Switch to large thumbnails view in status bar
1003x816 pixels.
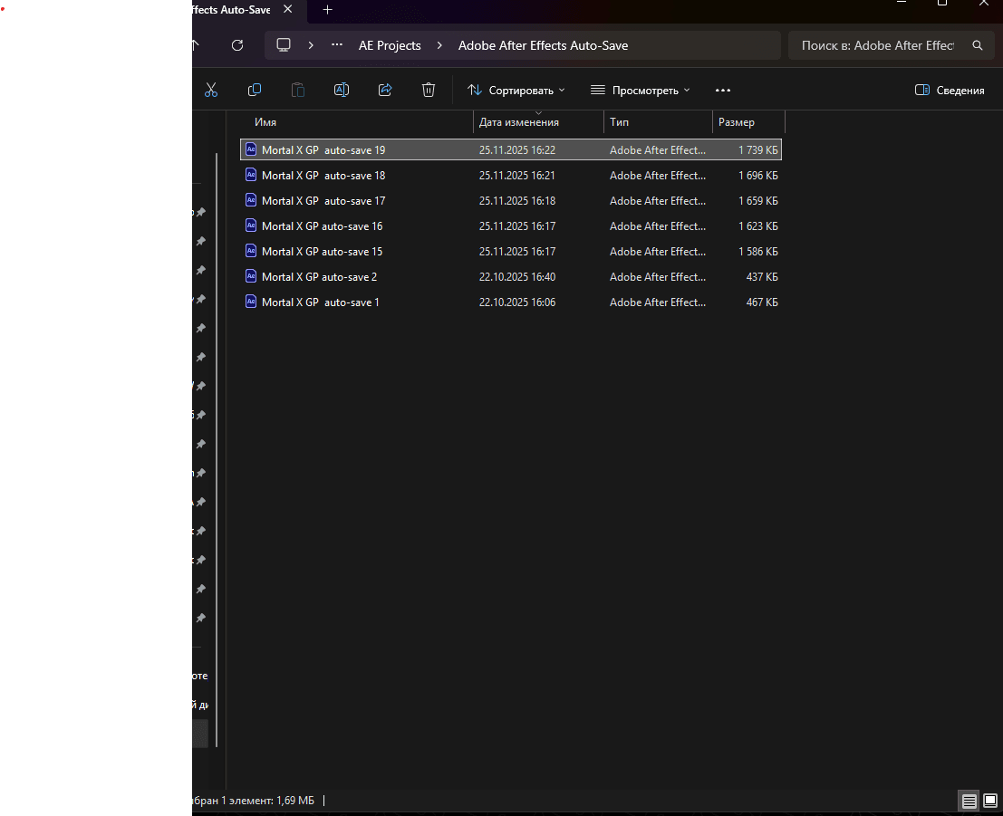[990, 801]
